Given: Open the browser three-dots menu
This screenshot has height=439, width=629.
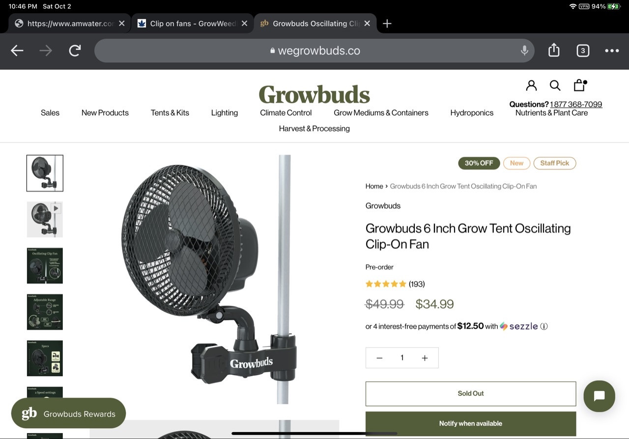Looking at the screenshot, I should click(x=612, y=51).
